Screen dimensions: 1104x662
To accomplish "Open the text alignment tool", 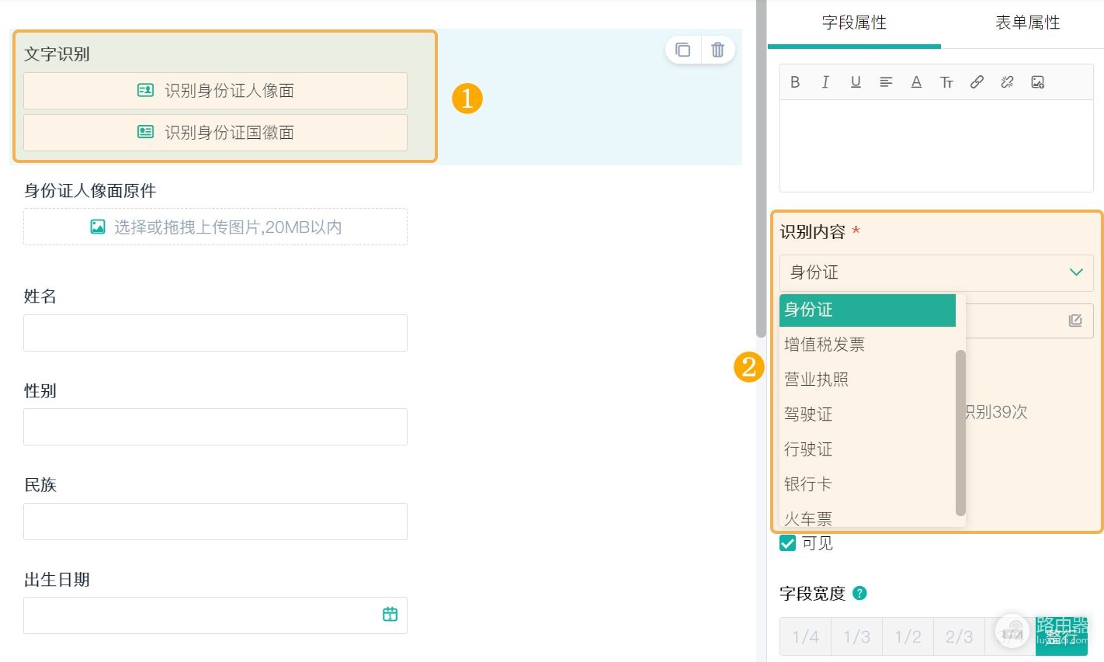I will pyautogui.click(x=886, y=81).
